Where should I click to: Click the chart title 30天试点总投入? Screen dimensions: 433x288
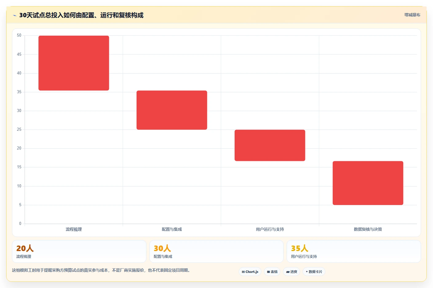81,15
